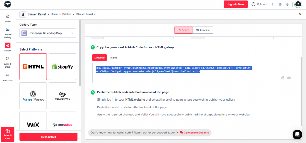The width and height of the screenshot is (306, 143).
Task: Click the Taggbox logo icon
Action: pyautogui.click(x=7, y=4)
